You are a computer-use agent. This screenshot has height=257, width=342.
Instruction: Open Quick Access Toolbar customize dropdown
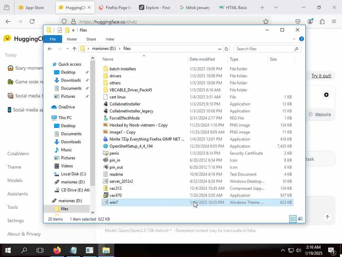[x=73, y=30]
